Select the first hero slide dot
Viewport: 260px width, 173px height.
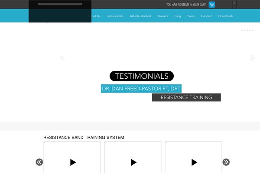(x=242, y=30)
